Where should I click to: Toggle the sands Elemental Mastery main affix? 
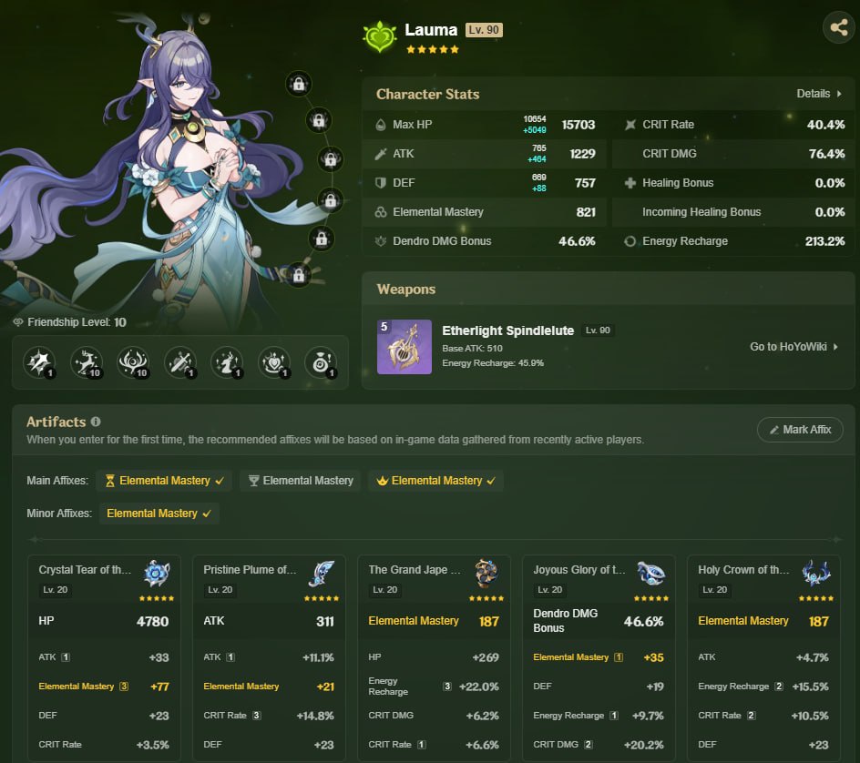tap(164, 481)
